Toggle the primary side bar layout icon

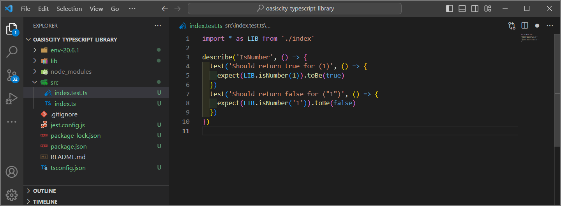pos(450,9)
